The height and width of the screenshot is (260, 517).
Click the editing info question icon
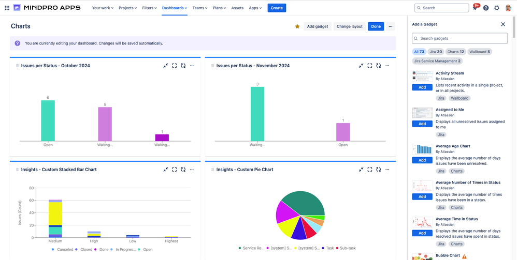pos(18,43)
